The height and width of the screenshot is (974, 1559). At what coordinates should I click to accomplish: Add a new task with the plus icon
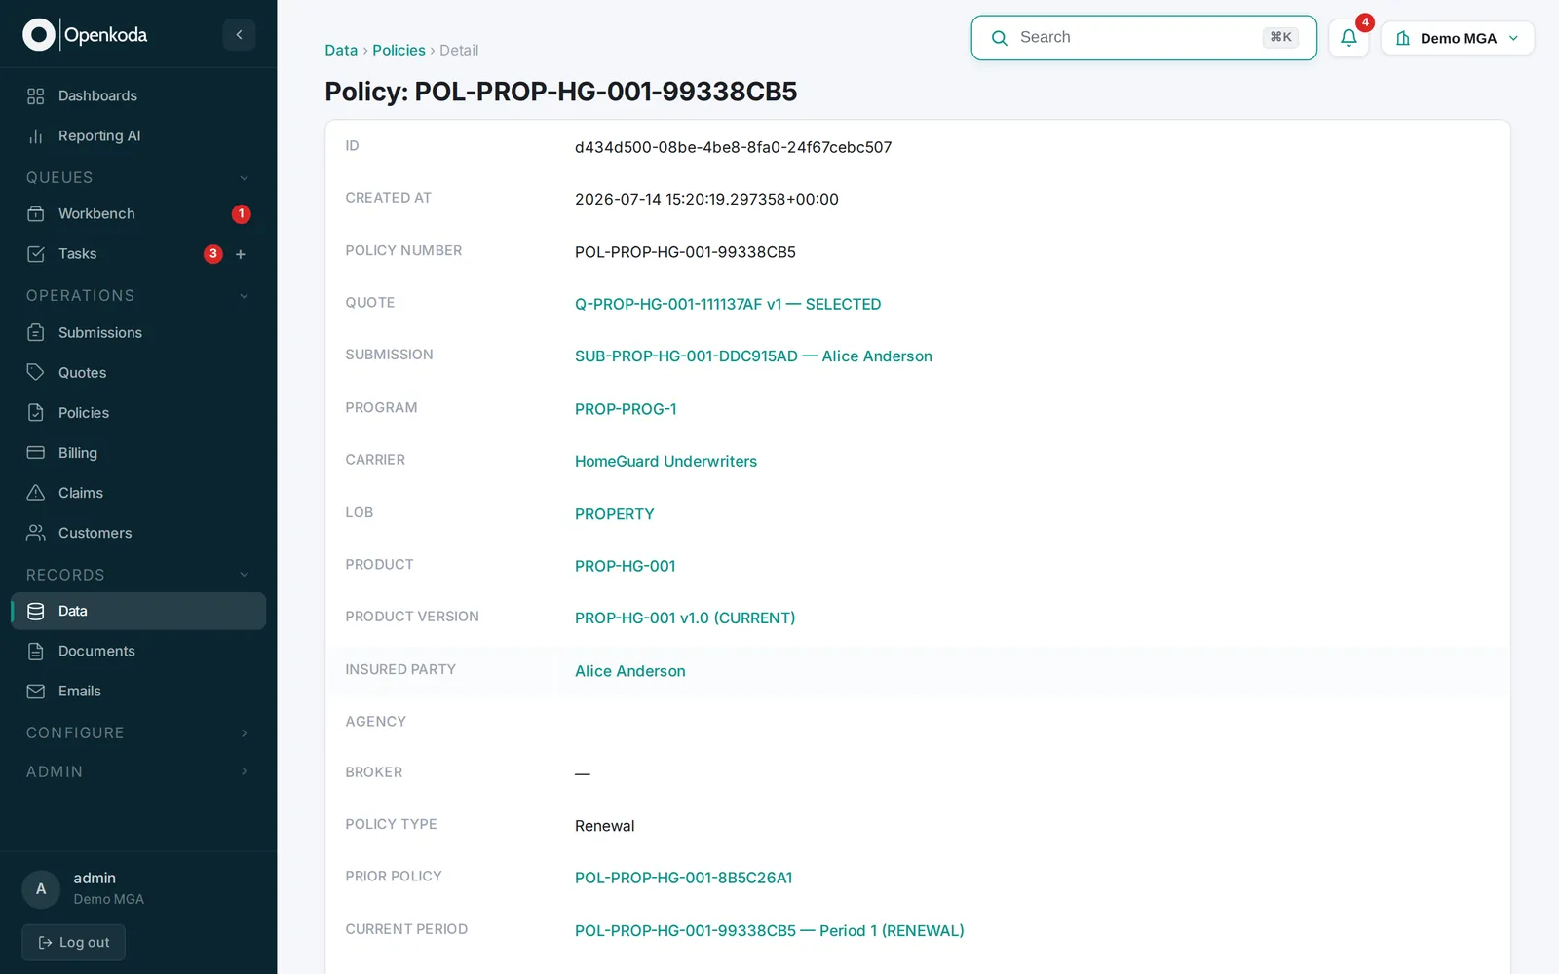(x=241, y=254)
